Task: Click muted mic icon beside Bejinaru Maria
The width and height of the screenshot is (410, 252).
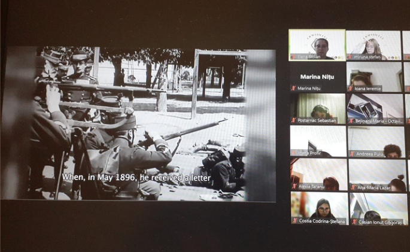Action: coord(351,121)
